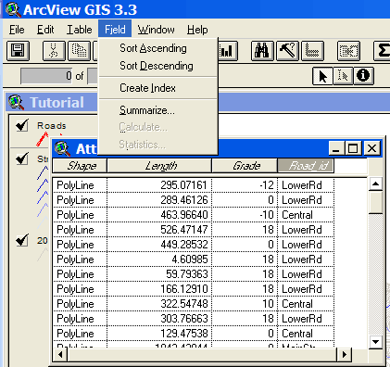
Task: Click the Shape column header
Action: [80, 166]
